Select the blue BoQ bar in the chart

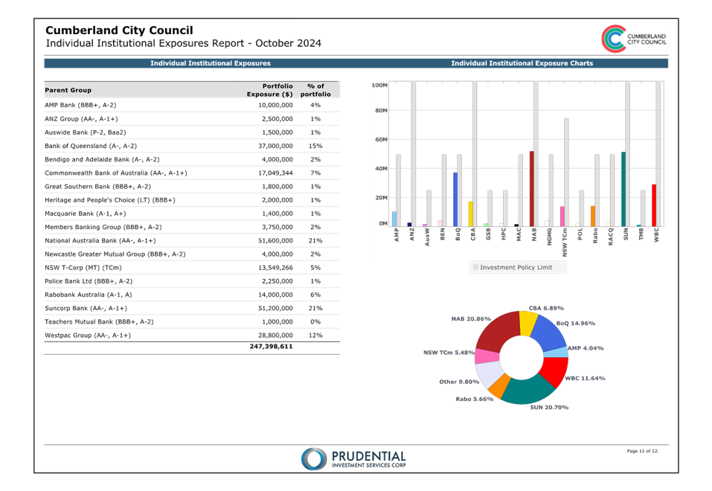point(455,199)
